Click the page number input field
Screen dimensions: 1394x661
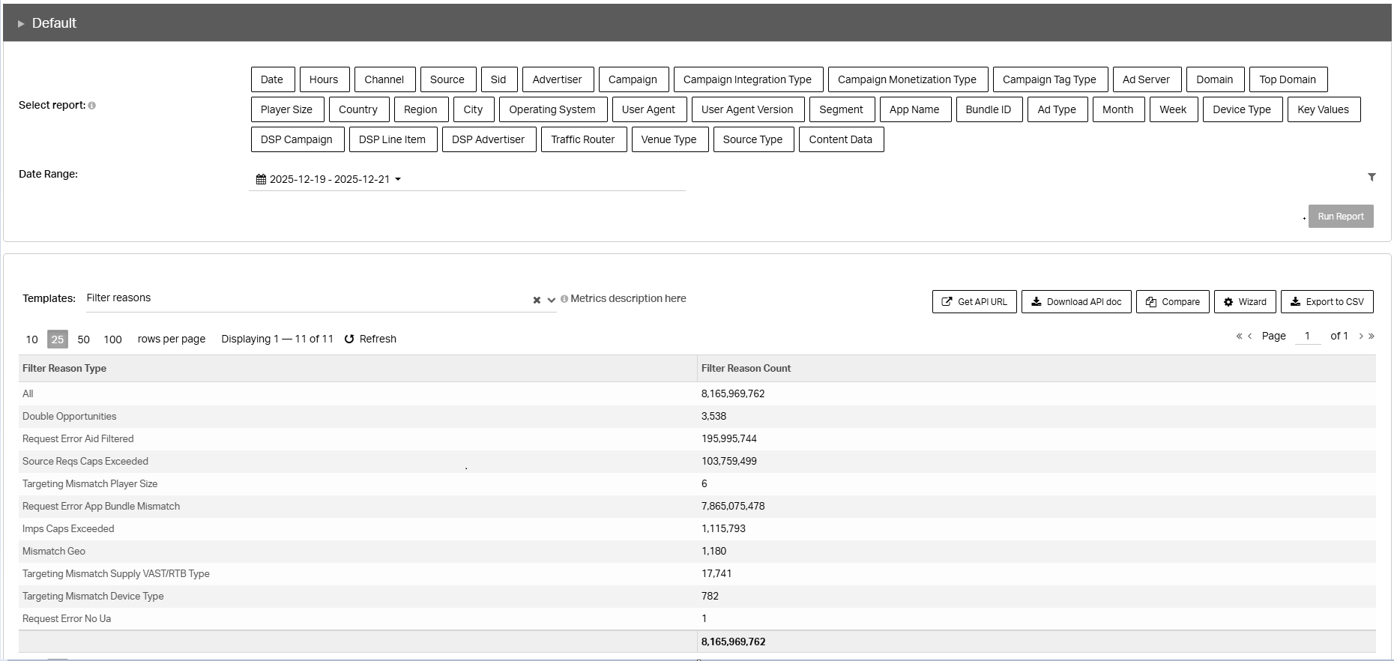1308,336
